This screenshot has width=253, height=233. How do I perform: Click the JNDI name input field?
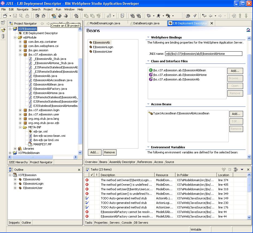click(204, 54)
